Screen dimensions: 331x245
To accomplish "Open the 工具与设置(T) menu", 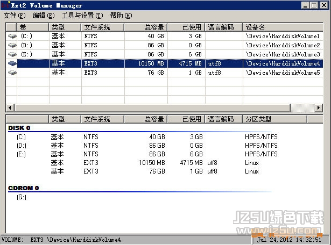I will (82, 16).
